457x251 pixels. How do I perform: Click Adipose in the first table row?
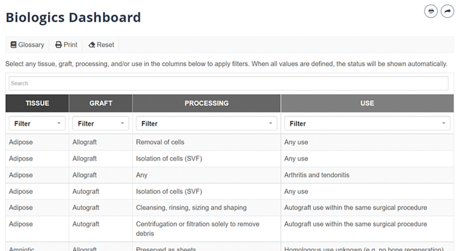20,142
